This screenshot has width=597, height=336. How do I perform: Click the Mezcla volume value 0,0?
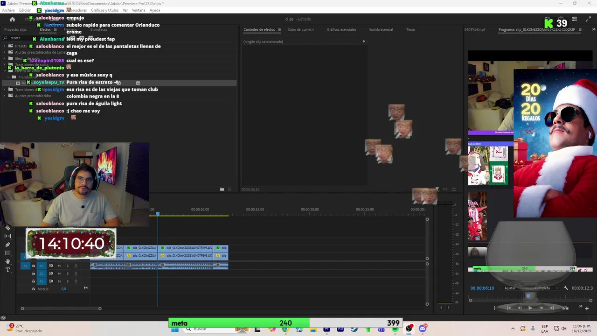(63, 289)
